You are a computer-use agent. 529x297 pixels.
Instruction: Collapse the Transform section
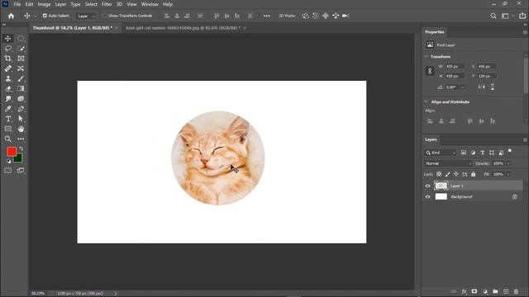point(427,57)
